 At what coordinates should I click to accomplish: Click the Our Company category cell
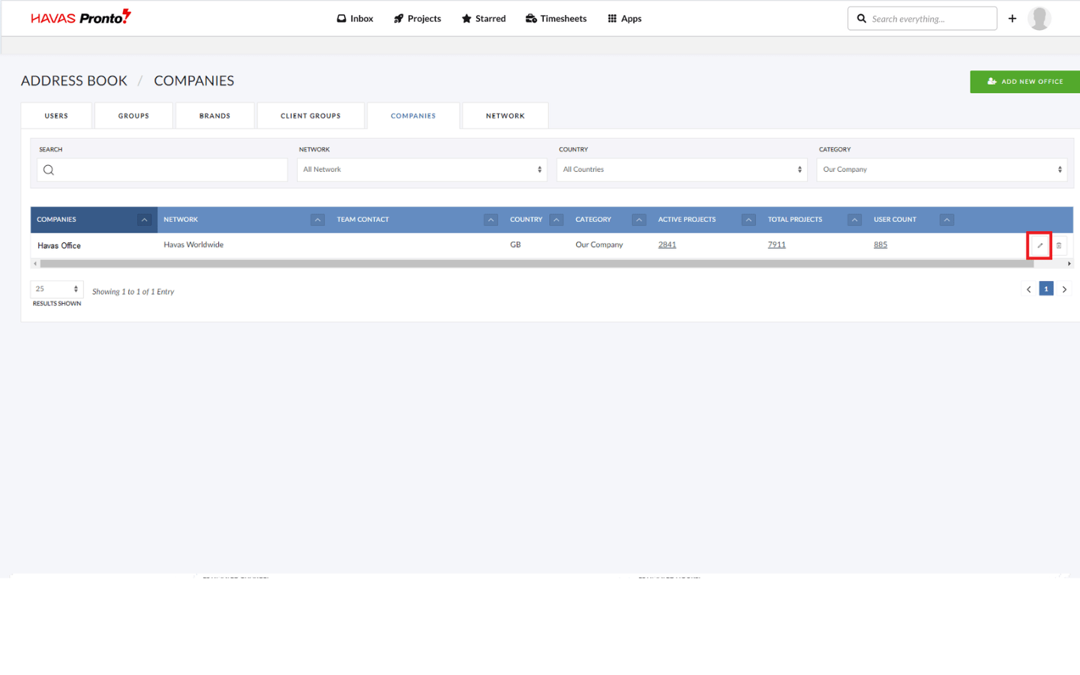[x=599, y=244]
